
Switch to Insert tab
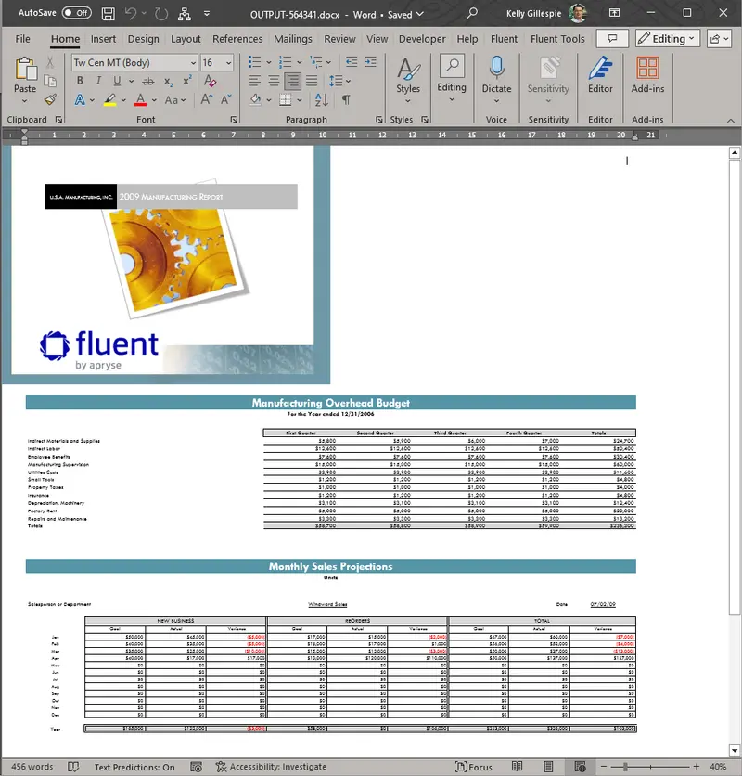[103, 39]
